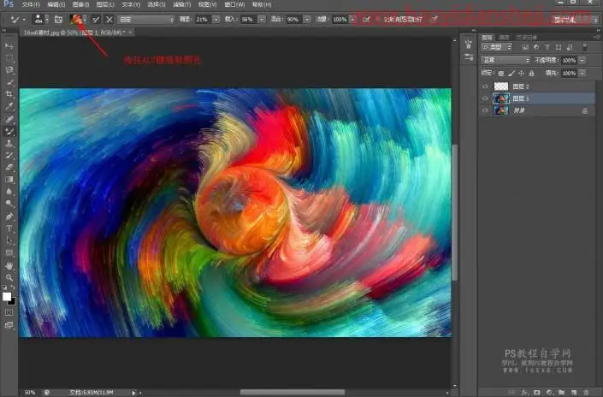The image size is (603, 397).
Task: Hide the selected layer (图层 1)
Action: [485, 98]
